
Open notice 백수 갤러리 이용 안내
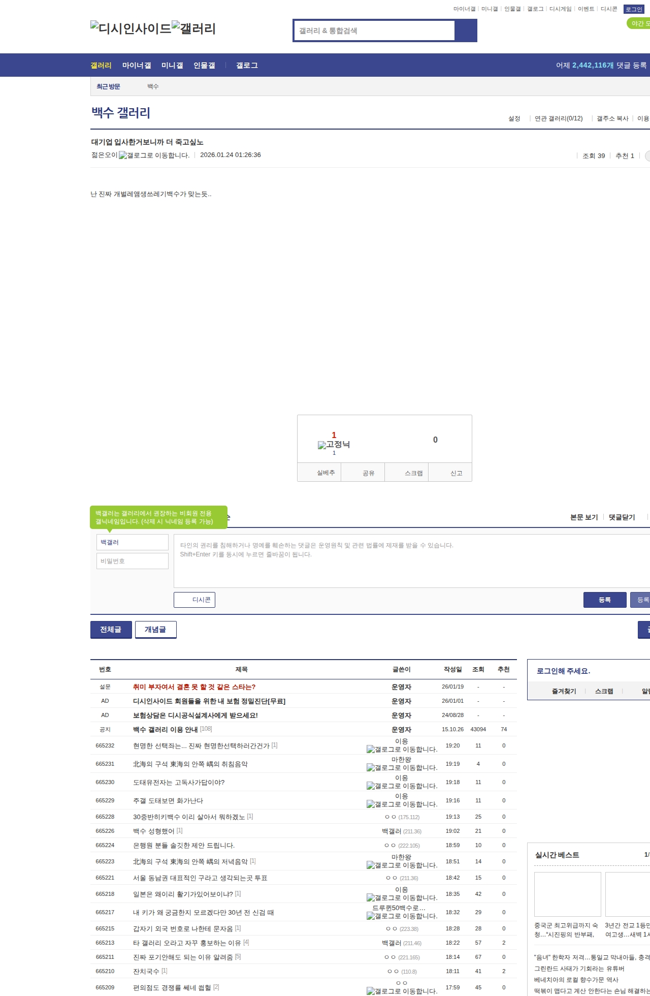pos(166,730)
